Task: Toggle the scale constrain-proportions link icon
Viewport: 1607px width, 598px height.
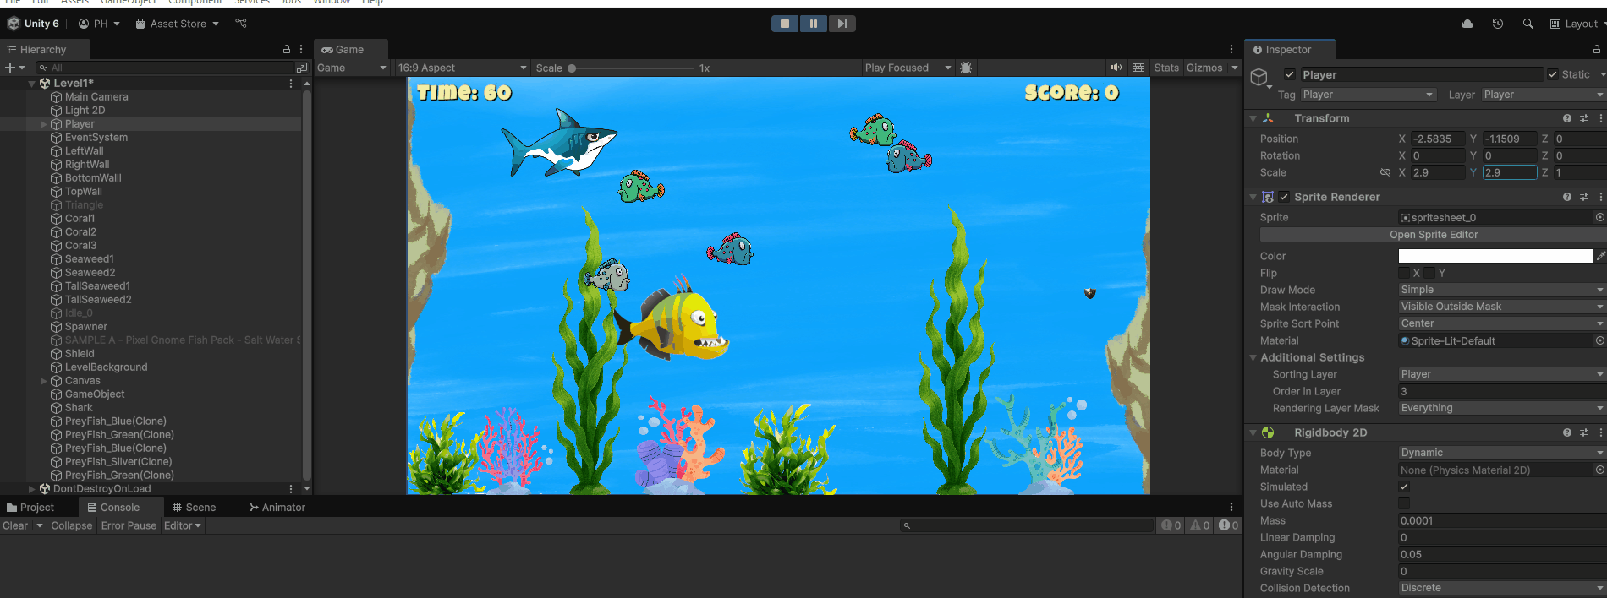Action: pos(1385,172)
